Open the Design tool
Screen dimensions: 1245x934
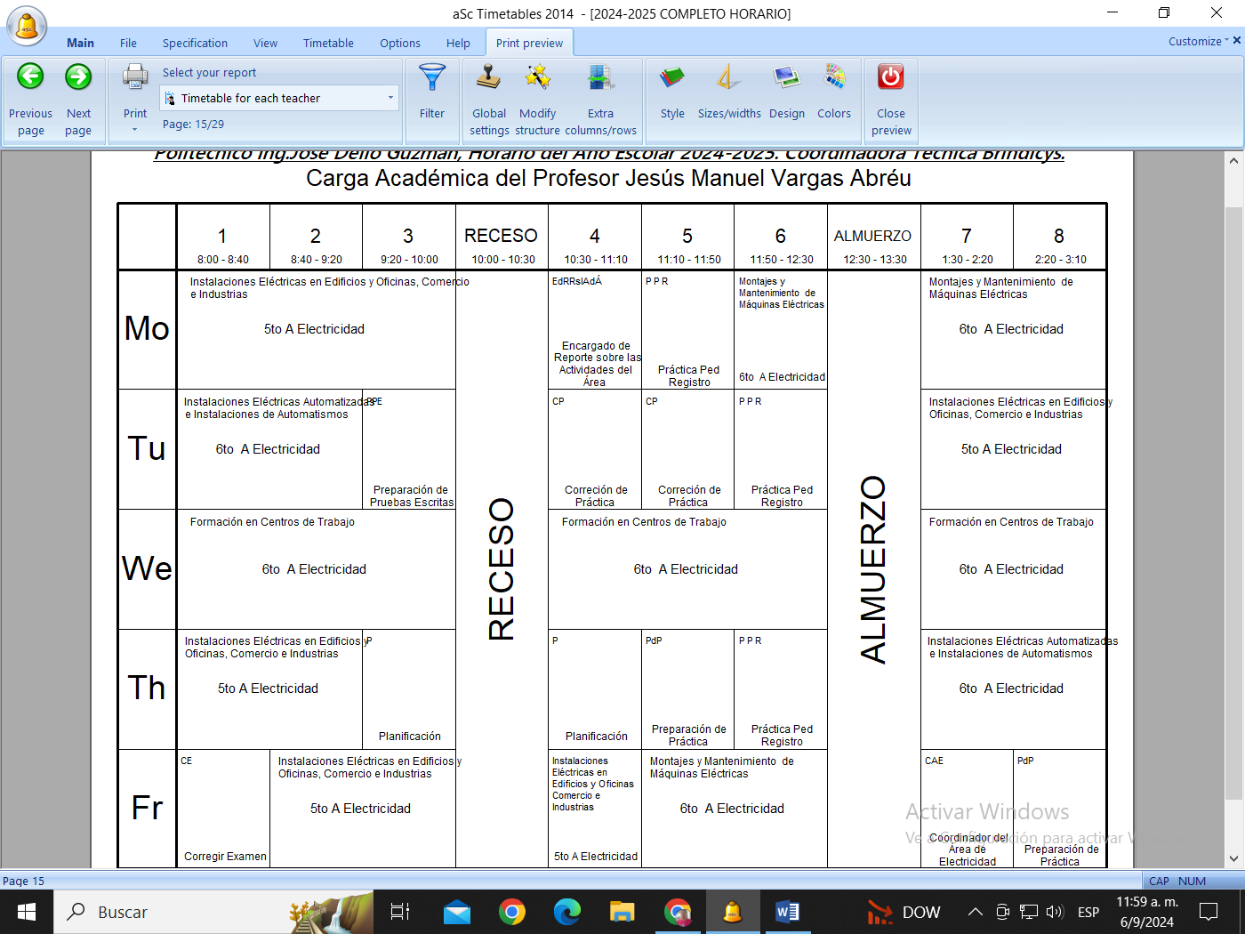tap(786, 91)
